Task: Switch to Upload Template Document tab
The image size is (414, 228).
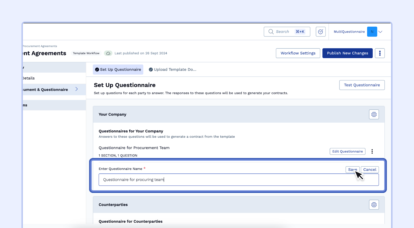Action: click(173, 69)
